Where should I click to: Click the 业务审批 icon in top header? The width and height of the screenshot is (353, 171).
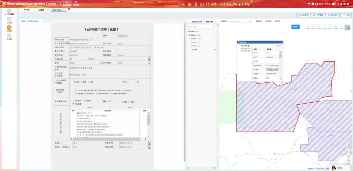pos(67,3)
